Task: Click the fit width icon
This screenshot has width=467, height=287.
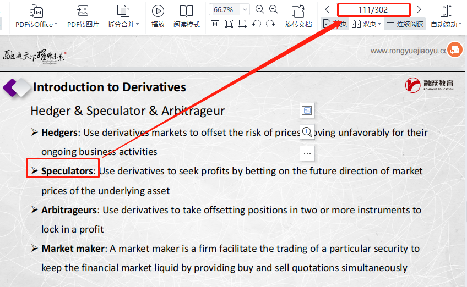Action: (243, 24)
